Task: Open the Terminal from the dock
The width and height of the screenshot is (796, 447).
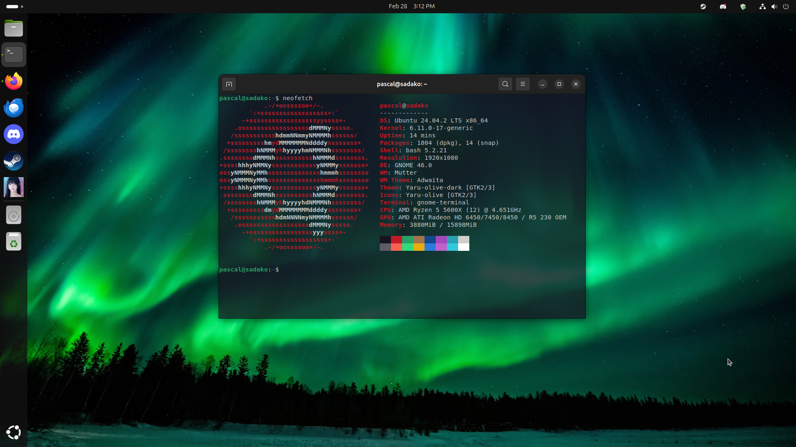Action: 14,54
